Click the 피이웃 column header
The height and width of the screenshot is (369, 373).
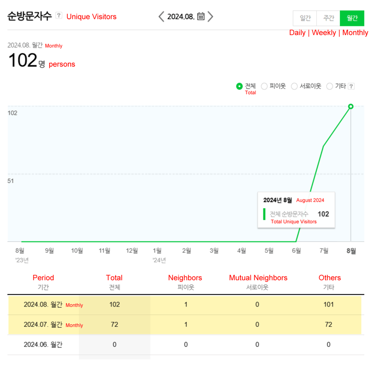(x=186, y=287)
